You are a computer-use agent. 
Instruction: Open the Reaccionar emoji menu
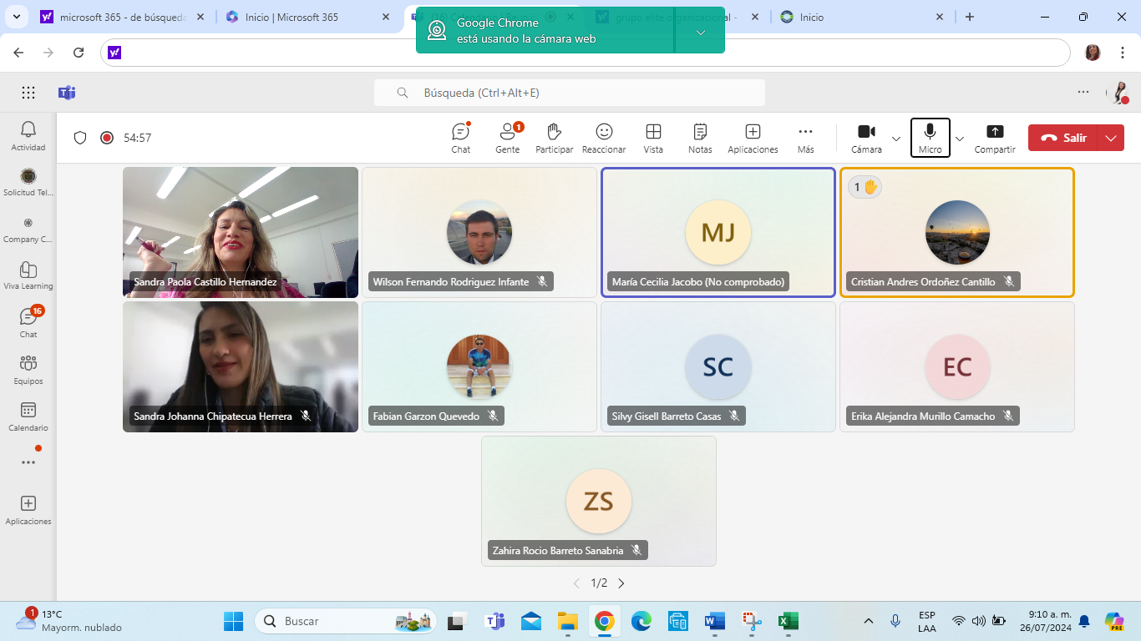604,138
